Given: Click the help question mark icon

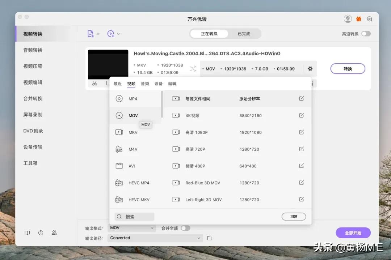Looking at the screenshot, I should (x=41, y=233).
